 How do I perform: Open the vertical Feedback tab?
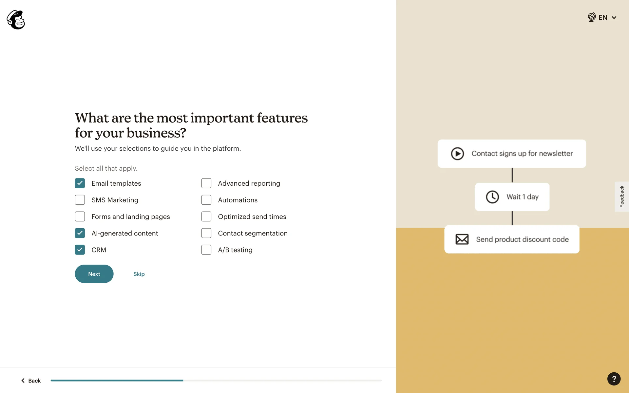[x=621, y=196]
